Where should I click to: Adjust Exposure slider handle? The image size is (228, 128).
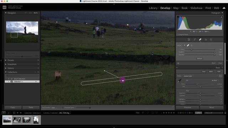coord(200,93)
